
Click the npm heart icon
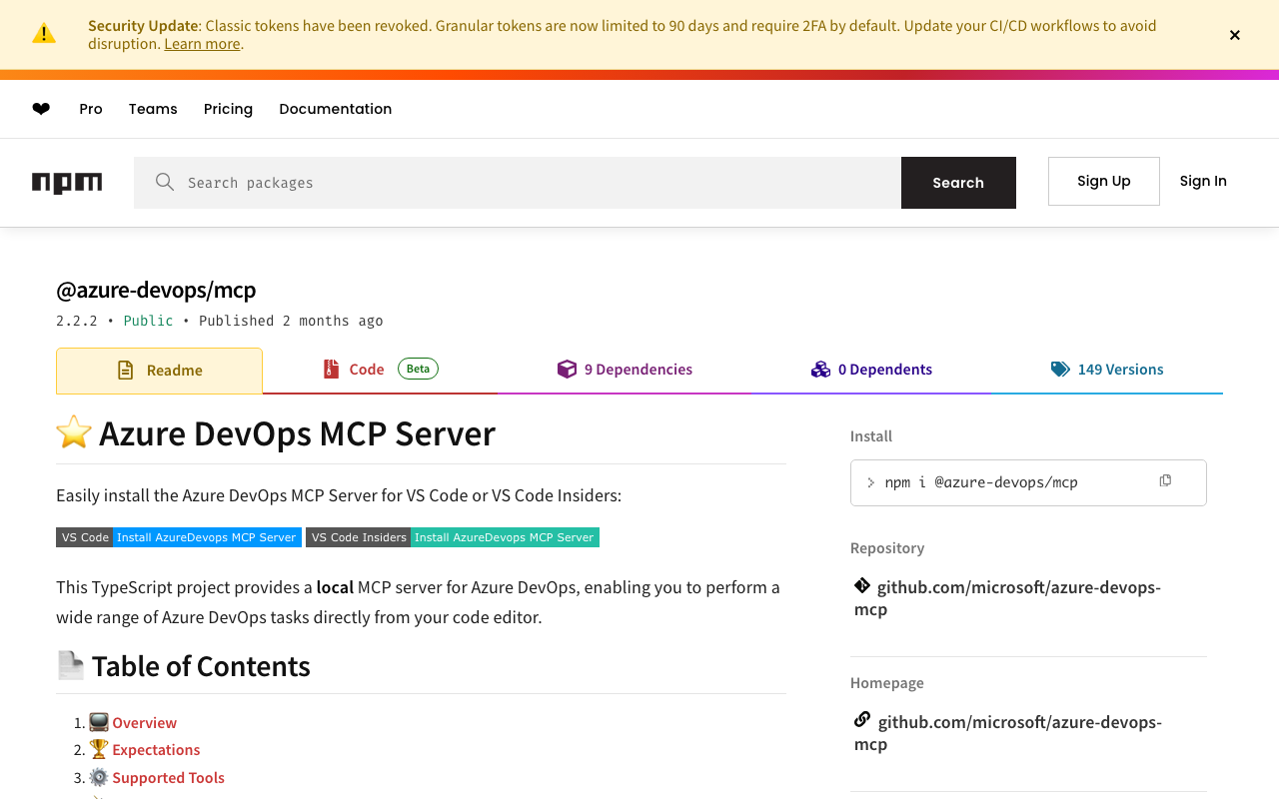click(x=41, y=109)
